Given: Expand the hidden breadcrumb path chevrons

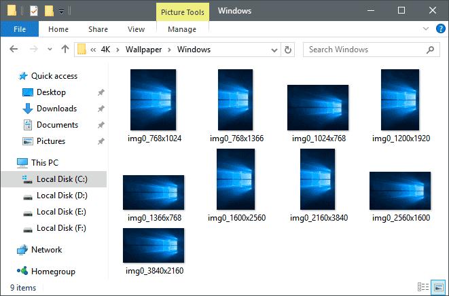Looking at the screenshot, I should point(93,50).
